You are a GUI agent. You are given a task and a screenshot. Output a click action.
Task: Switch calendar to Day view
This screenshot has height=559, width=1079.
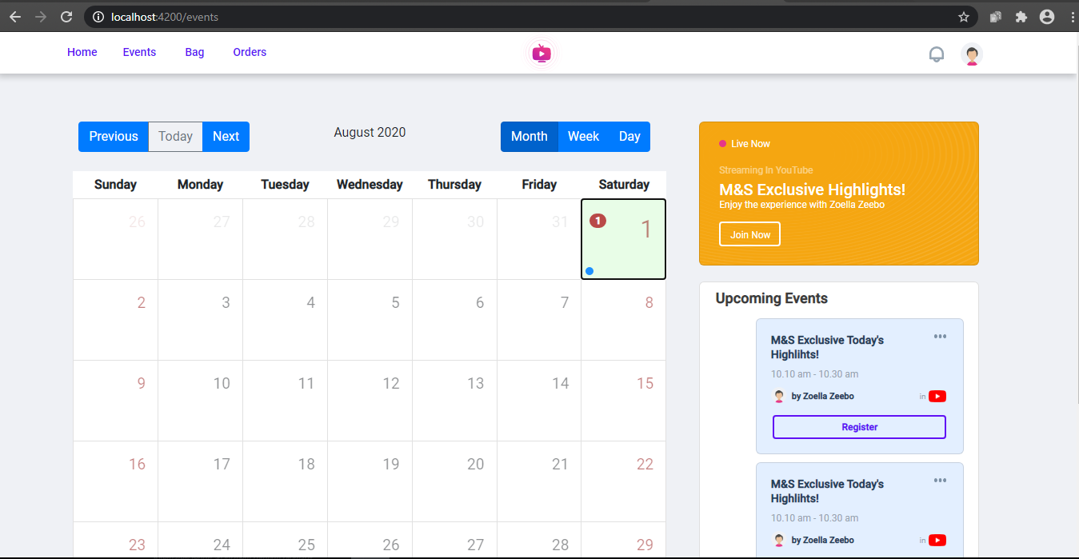630,137
